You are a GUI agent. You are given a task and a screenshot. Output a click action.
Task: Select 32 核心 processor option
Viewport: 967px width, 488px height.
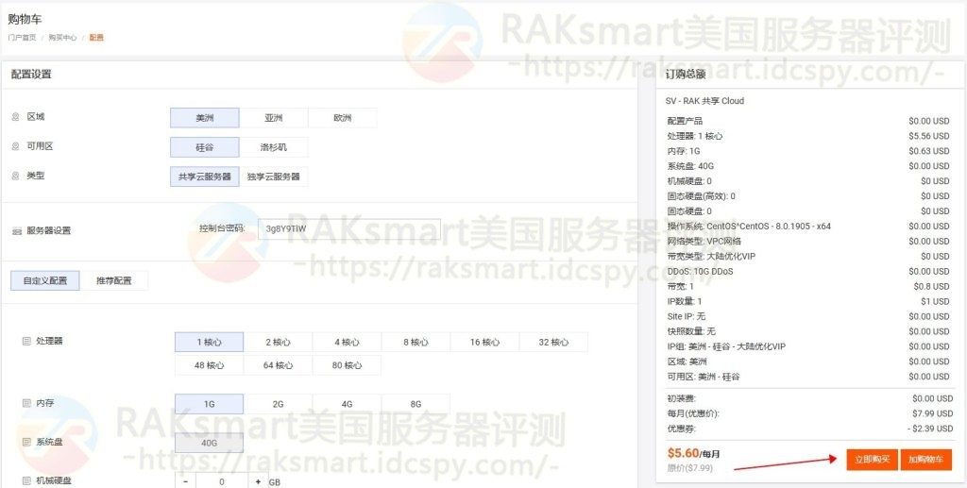click(553, 342)
